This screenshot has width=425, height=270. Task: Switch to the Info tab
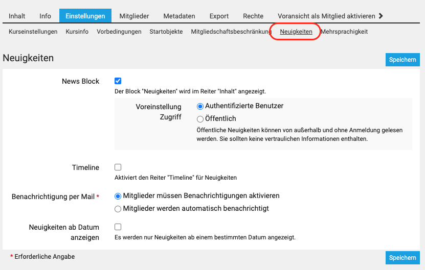(x=45, y=16)
